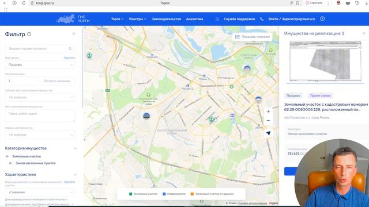Click the Недвижимость legend item

tap(174, 194)
